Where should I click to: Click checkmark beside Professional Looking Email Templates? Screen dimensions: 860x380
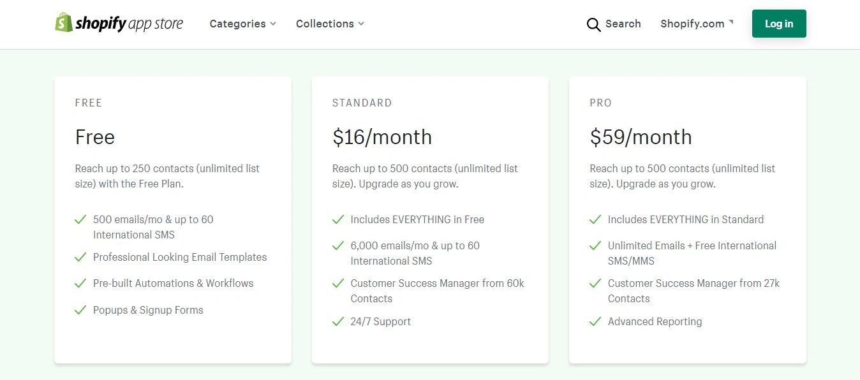80,258
